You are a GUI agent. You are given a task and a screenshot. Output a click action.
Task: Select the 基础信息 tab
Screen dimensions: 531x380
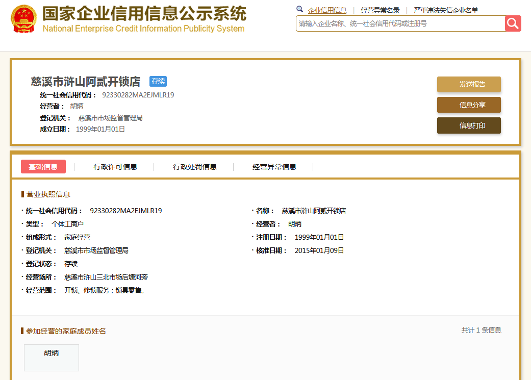[43, 167]
